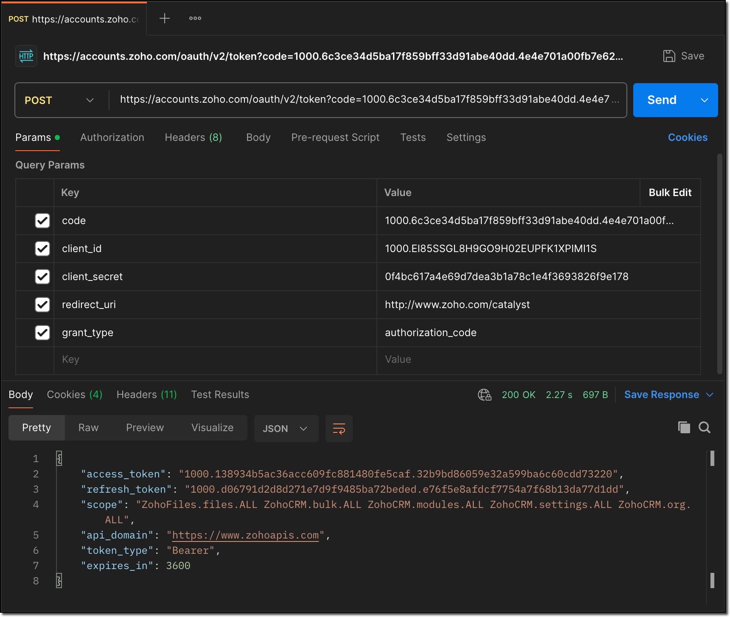
Task: Open the three-dot tab options menu
Action: pyautogui.click(x=195, y=18)
